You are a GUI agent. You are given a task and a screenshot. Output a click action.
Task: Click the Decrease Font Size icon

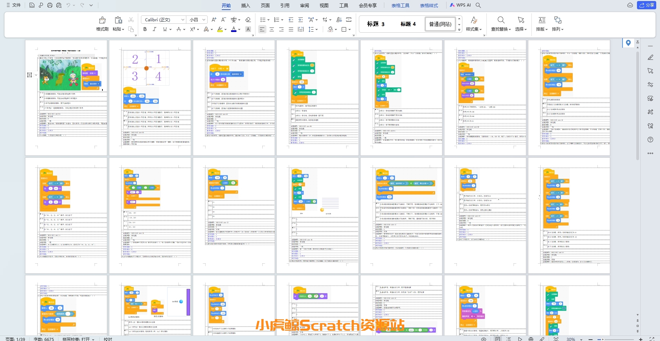[223, 20]
